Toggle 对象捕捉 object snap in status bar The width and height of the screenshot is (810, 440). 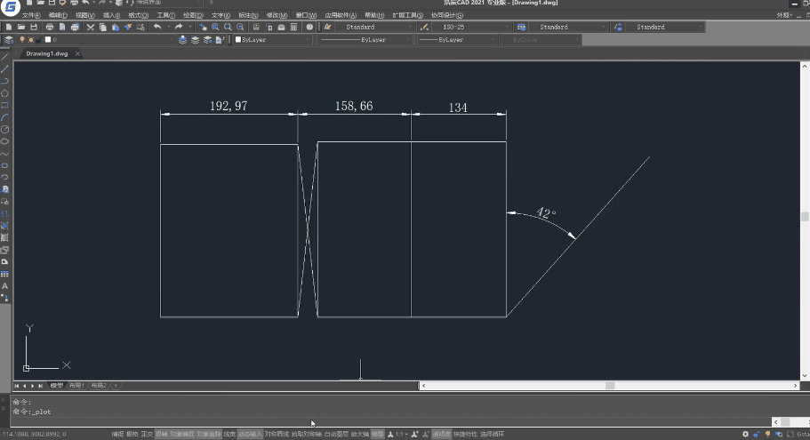(x=182, y=435)
